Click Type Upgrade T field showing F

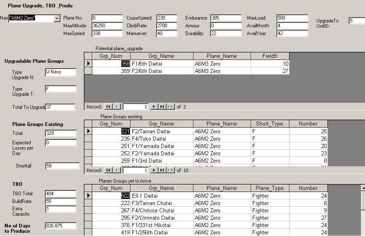pos(60,89)
